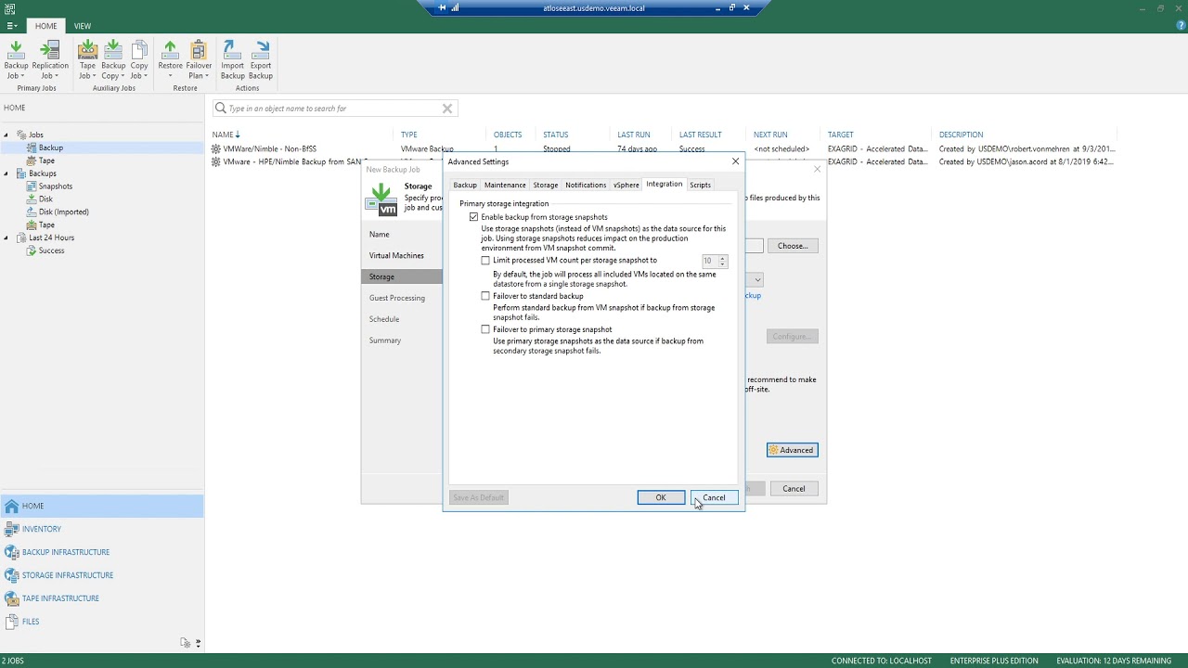This screenshot has height=668, width=1188.
Task: Open the main application menu button
Action: [11, 26]
